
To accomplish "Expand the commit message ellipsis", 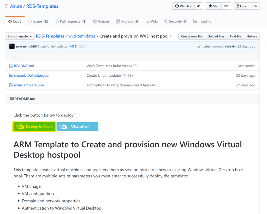I will [x=82, y=47].
